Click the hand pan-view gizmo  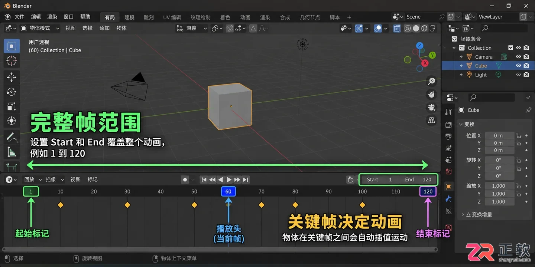coord(431,94)
